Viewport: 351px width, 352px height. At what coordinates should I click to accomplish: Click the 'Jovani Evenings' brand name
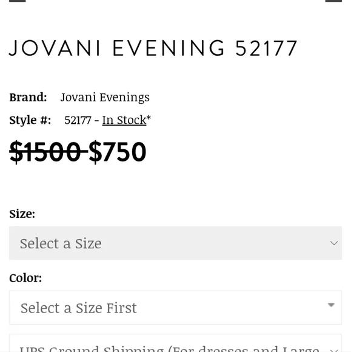coord(105,97)
